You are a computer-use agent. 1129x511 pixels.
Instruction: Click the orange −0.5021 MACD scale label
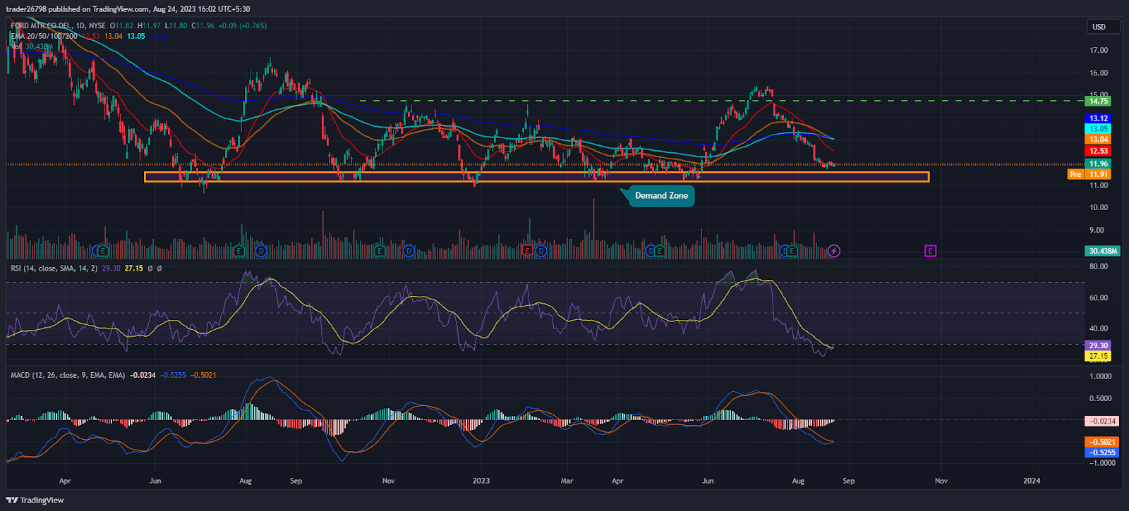click(1102, 442)
